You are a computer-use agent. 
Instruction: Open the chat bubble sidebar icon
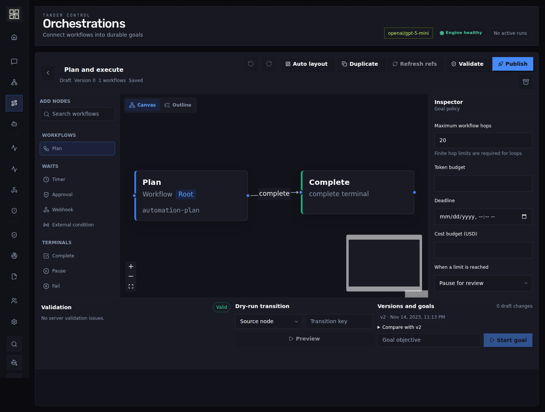point(14,61)
